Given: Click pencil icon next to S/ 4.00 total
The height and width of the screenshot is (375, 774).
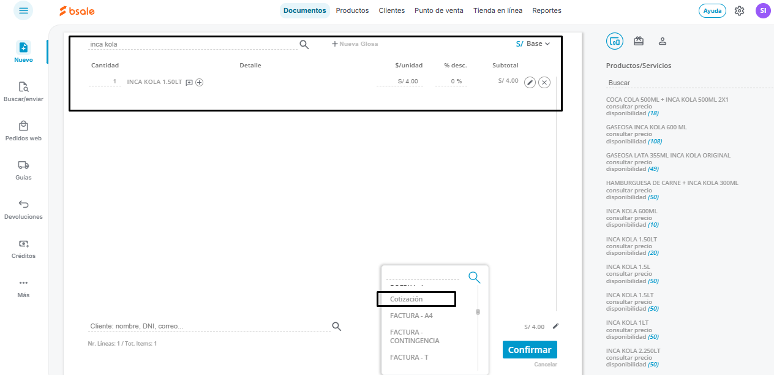Looking at the screenshot, I should tap(555, 326).
